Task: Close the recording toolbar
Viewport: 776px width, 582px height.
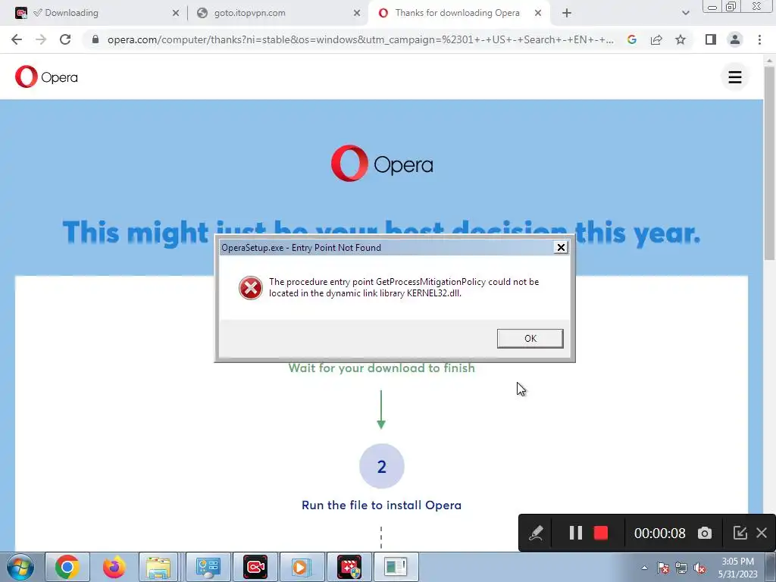Action: pos(762,533)
